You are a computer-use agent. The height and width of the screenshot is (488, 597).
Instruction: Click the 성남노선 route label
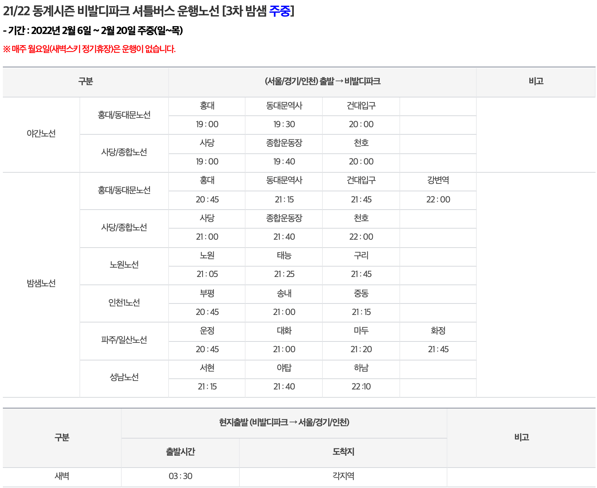[124, 377]
